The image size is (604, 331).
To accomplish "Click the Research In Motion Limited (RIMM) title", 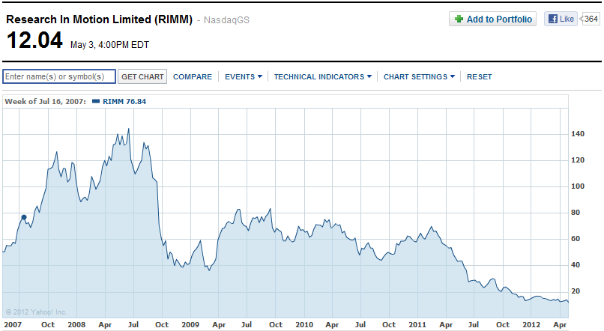I will click(x=100, y=19).
